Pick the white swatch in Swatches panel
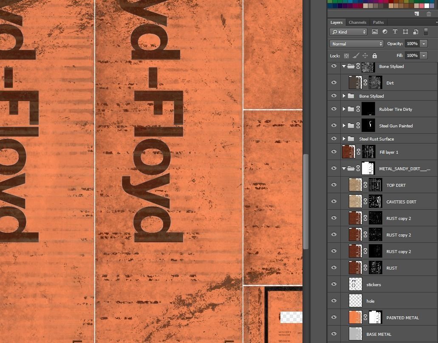Image resolution: width=438 pixels, height=343 pixels. point(427,6)
